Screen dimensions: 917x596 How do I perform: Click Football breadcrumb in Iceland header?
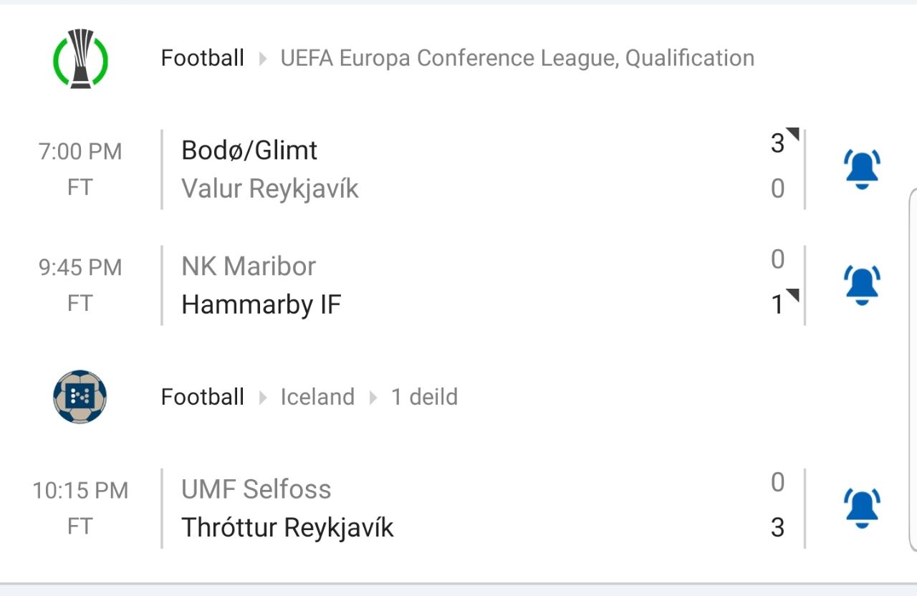tap(203, 397)
